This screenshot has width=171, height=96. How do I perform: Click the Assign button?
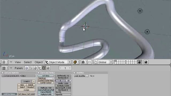point(26,90)
